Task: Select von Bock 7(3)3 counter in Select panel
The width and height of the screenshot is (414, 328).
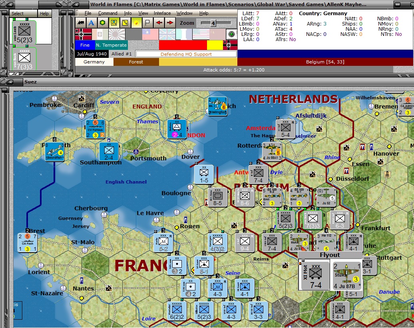Action: [x=24, y=59]
